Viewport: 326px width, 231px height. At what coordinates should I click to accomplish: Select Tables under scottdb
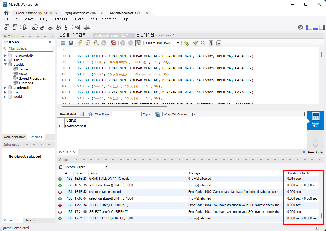coord(24,69)
